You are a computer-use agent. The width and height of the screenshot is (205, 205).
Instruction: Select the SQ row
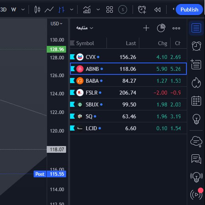pos(128,116)
